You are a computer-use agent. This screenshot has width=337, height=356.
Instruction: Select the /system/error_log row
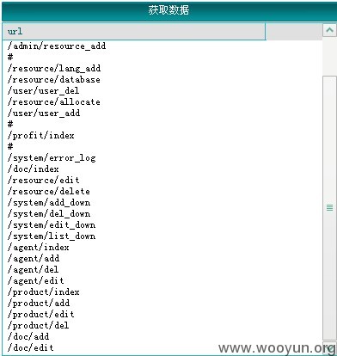52,158
